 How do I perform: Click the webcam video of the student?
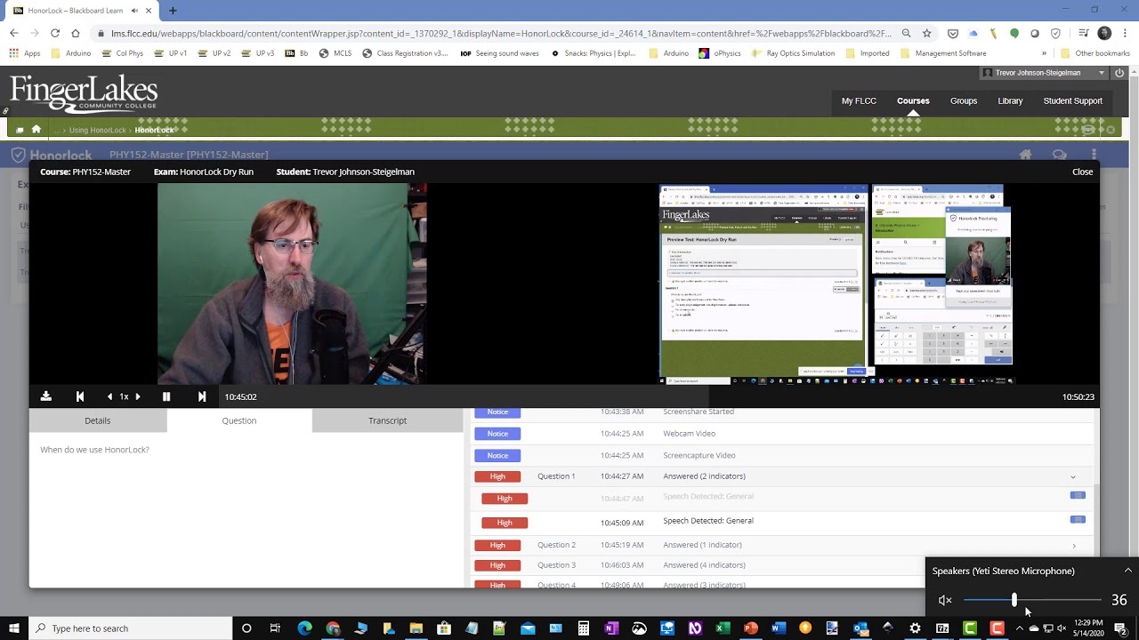pyautogui.click(x=292, y=284)
